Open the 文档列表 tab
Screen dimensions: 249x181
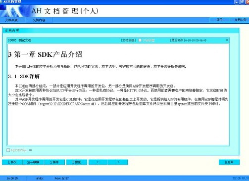11,20
